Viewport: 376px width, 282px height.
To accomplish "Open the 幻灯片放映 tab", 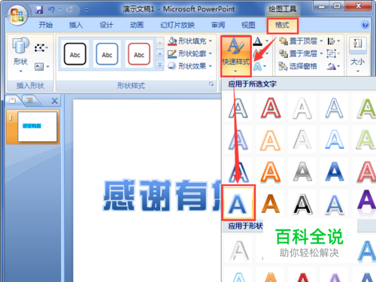I will coord(177,25).
